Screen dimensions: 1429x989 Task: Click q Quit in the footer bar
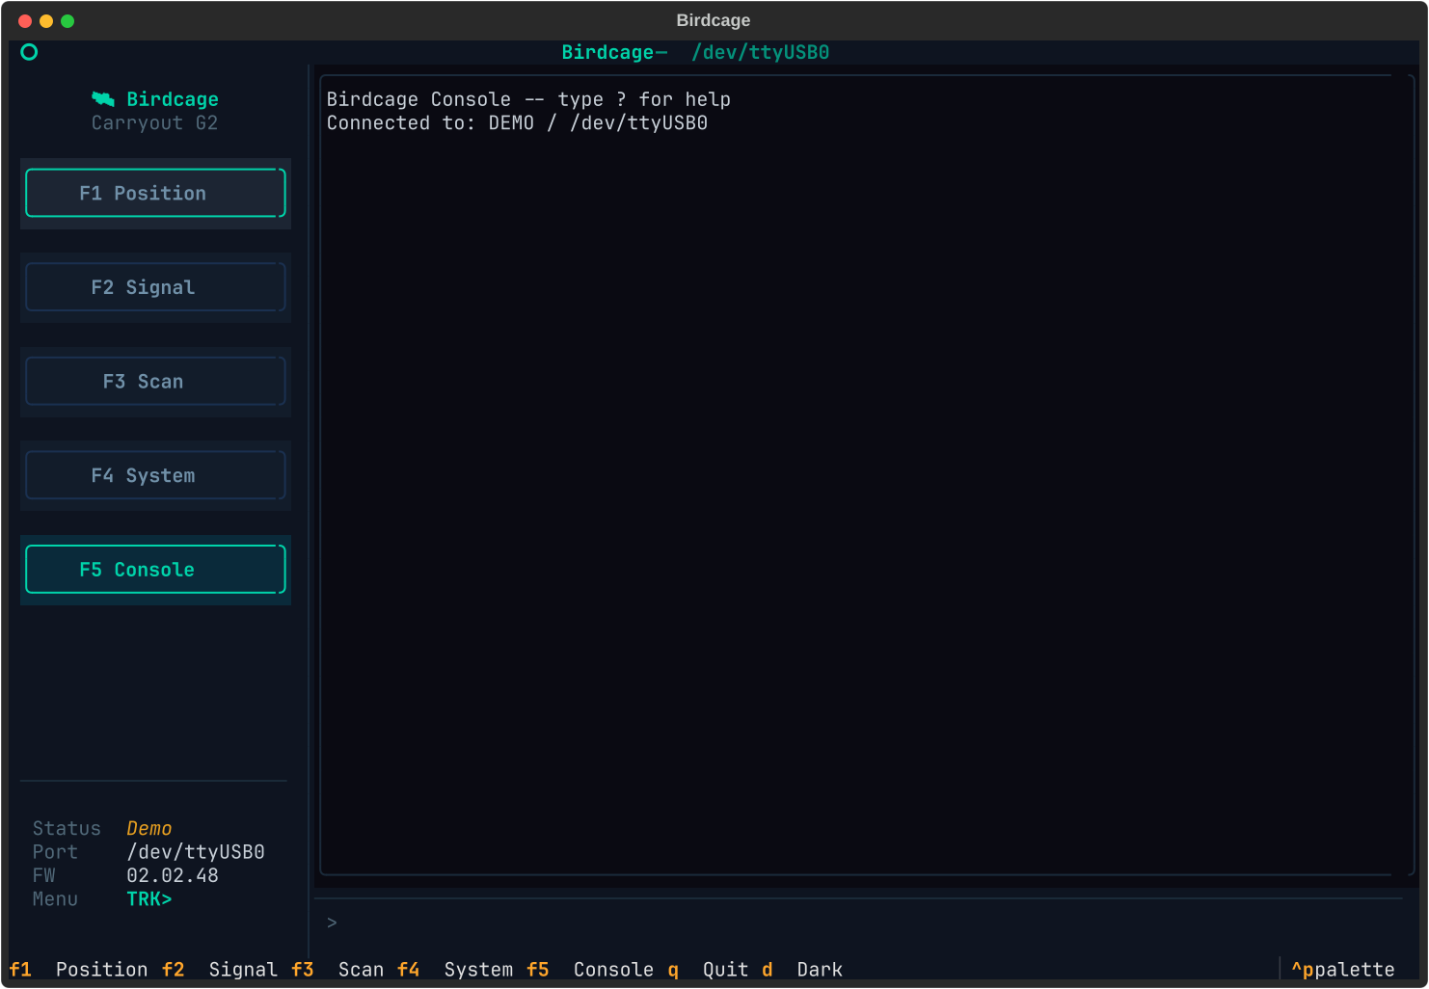(708, 970)
